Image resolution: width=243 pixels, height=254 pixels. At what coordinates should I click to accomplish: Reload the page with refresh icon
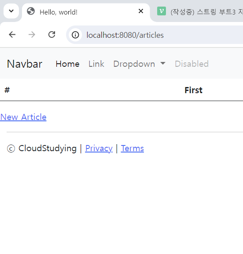[52, 35]
